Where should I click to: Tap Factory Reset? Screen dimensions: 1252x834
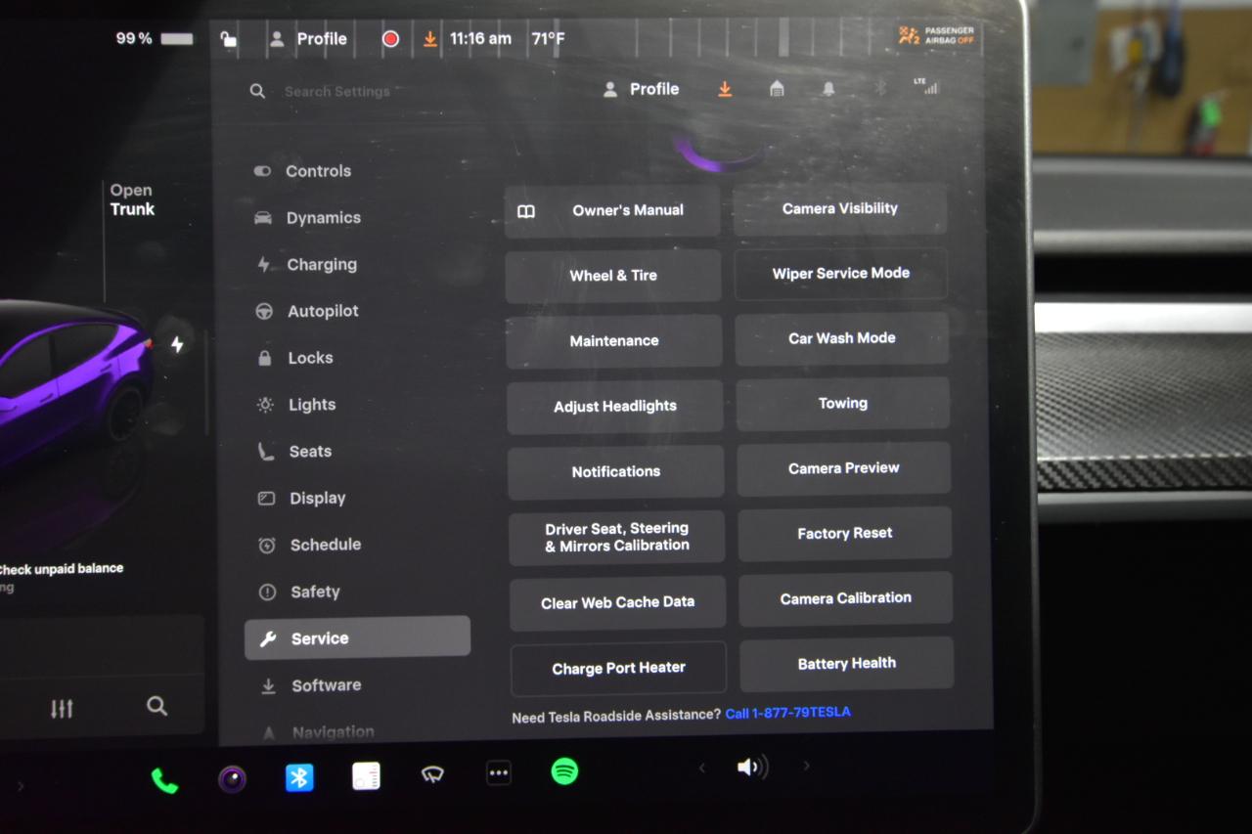coord(845,534)
